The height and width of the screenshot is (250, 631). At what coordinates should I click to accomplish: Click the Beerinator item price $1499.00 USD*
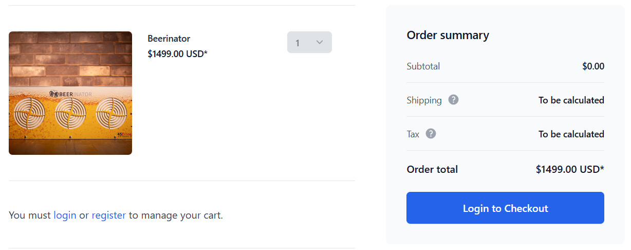[x=177, y=53]
